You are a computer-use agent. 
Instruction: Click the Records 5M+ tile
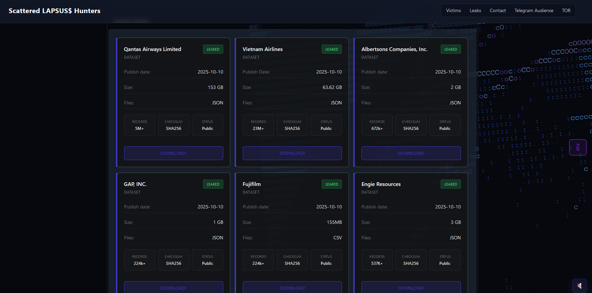point(140,125)
